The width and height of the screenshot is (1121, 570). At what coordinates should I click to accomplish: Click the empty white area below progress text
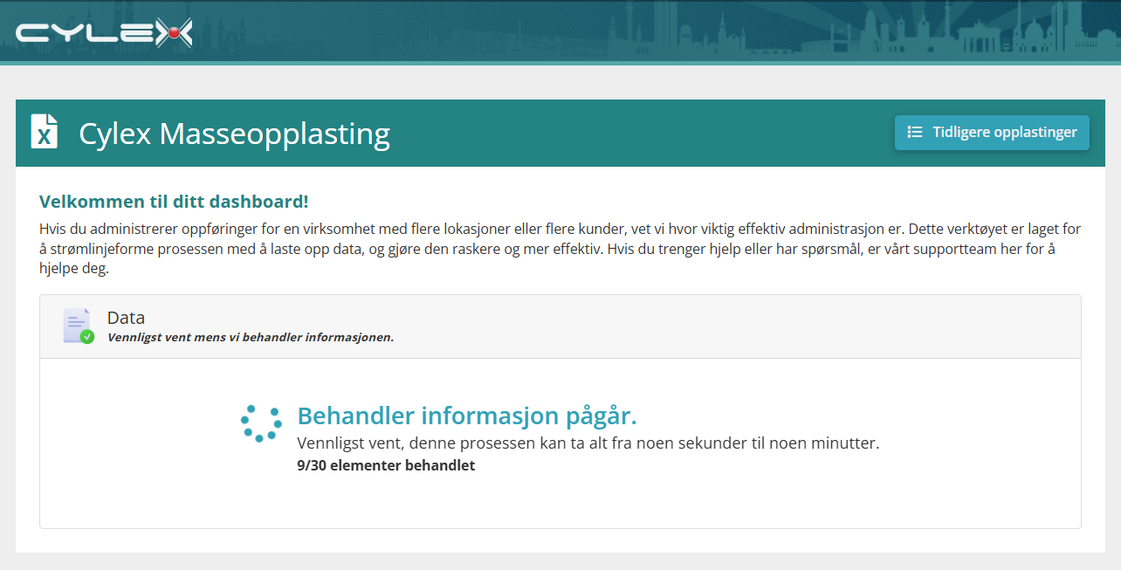click(560, 502)
